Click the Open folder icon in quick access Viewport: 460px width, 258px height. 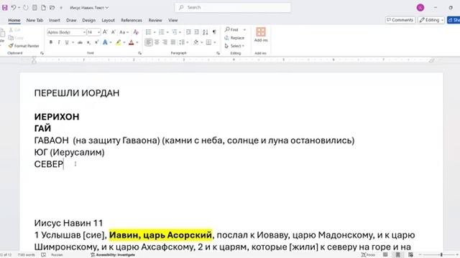pos(52,8)
